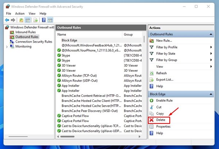
Task: Click green check icon beside AllJoyn Router (UDP-Out)
Action: pyautogui.click(x=59, y=81)
